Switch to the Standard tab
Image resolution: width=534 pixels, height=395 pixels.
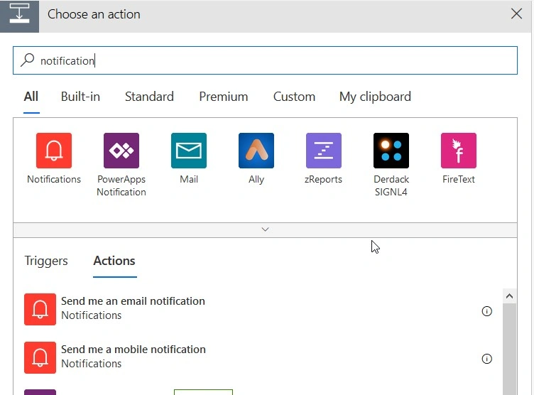click(x=149, y=97)
